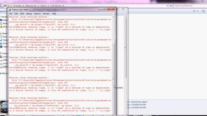Click the date 2/4/2020 4:14 PM
Screen dimensions: 207x116
pyautogui.click(x=139, y=108)
